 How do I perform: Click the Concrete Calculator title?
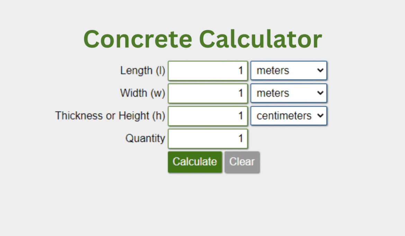pyautogui.click(x=202, y=39)
